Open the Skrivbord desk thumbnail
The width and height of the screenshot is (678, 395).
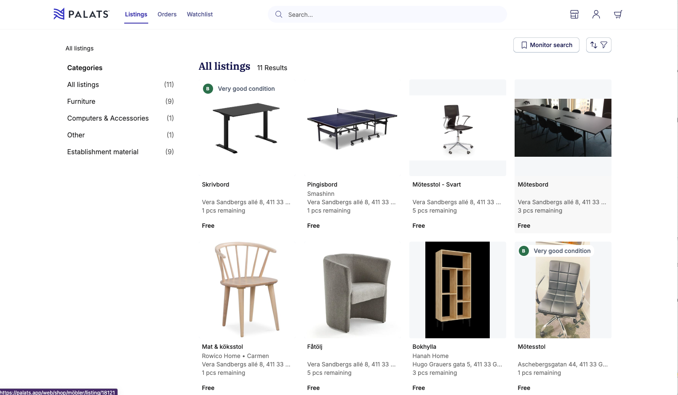[247, 128]
